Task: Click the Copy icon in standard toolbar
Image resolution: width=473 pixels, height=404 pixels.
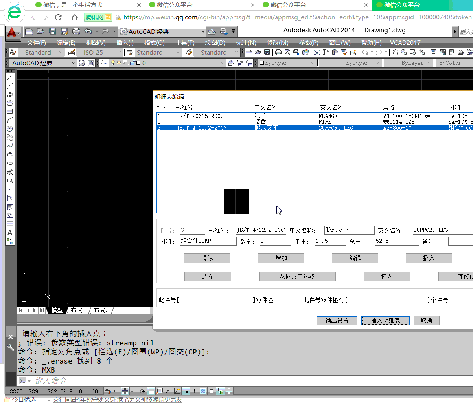Action: [326, 52]
